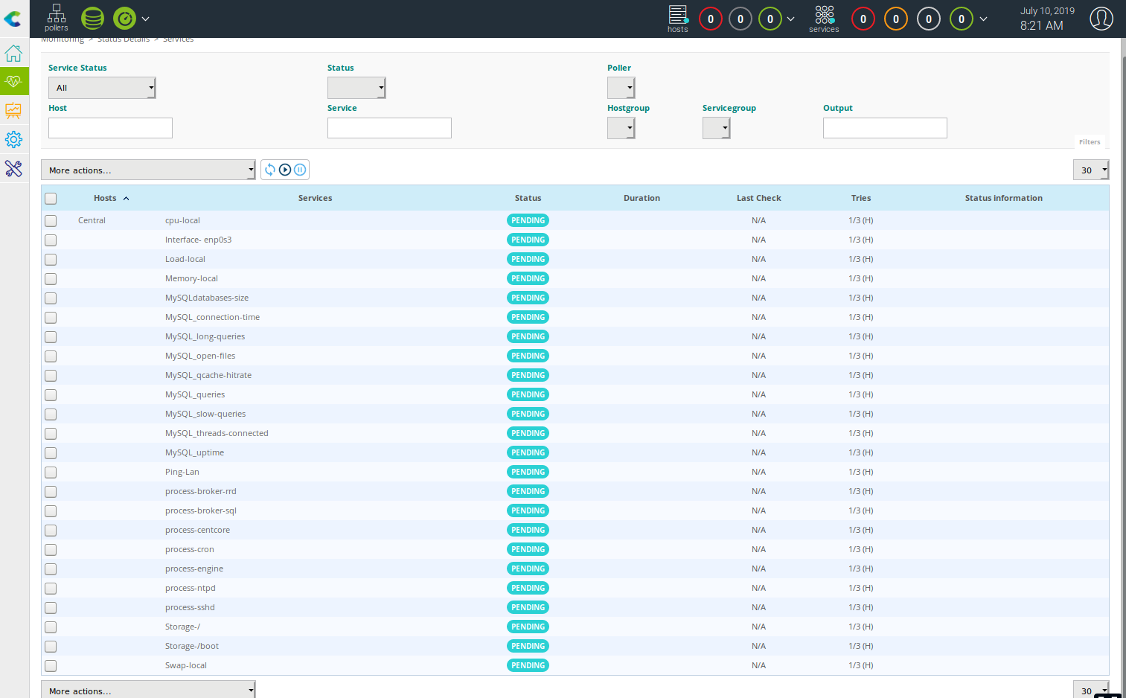The height and width of the screenshot is (698, 1126).
Task: Sort table by the Hosts column header
Action: pyautogui.click(x=105, y=198)
